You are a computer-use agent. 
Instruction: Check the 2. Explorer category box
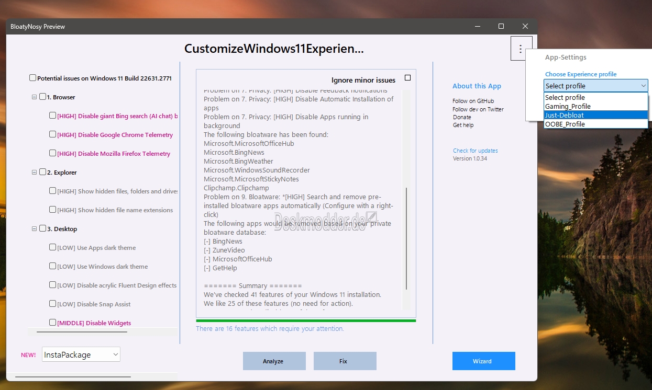tap(42, 172)
